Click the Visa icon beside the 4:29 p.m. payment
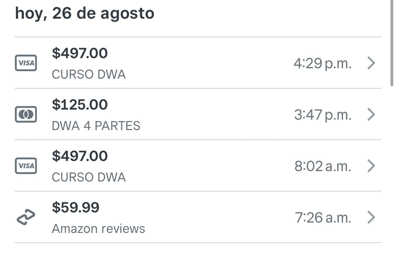396x266 pixels. click(x=26, y=63)
